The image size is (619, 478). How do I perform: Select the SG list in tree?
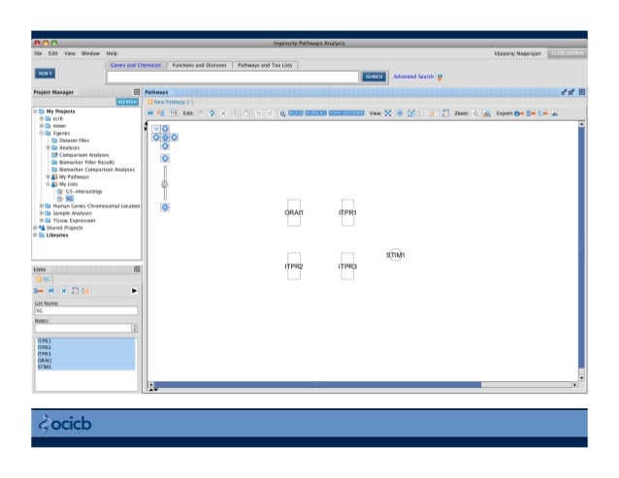[70, 199]
